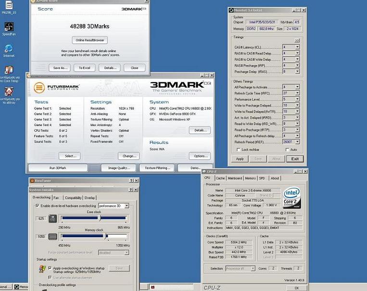Switch to the Cache tab in CPU-Z
Viewport: 367px width, 291px height.
click(220, 178)
